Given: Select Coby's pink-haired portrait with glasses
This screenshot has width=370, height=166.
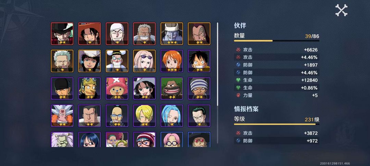Looking at the screenshot, I should (x=172, y=139).
